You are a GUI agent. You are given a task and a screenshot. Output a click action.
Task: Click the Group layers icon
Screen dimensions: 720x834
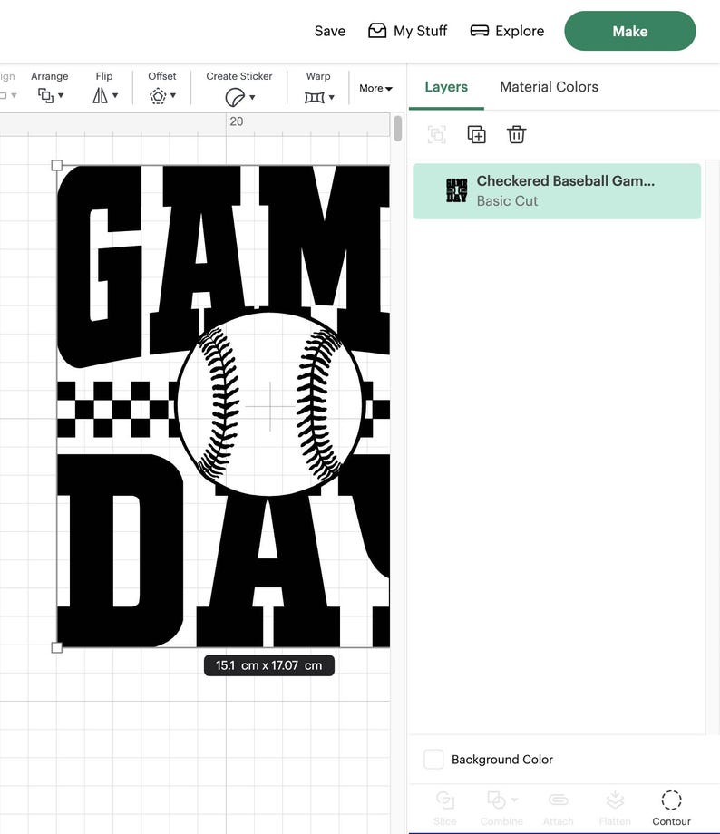[437, 134]
